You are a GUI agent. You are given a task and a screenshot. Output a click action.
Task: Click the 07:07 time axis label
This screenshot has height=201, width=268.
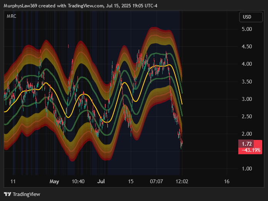click(157, 181)
